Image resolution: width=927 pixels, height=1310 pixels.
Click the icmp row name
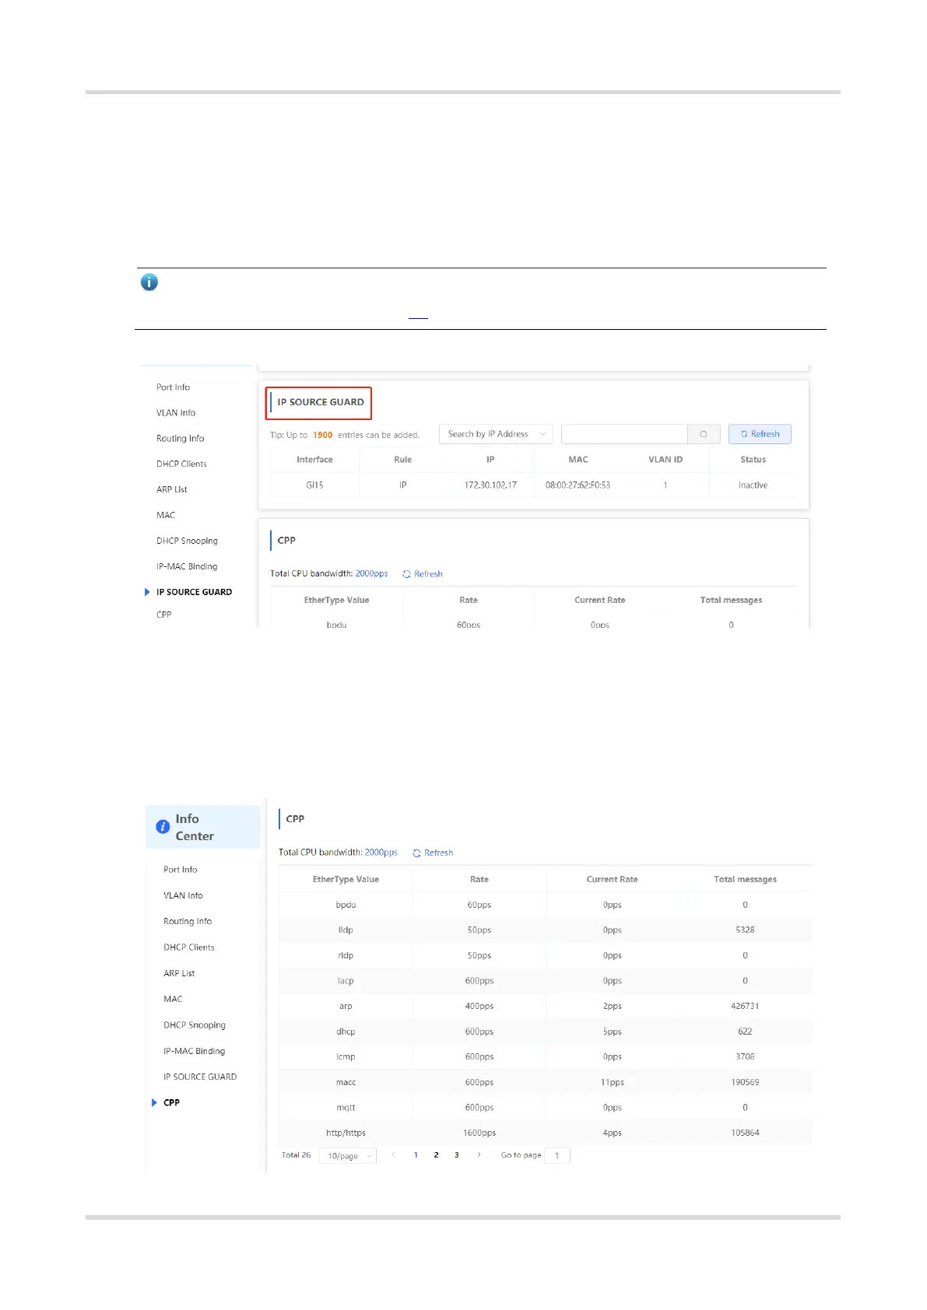346,1057
